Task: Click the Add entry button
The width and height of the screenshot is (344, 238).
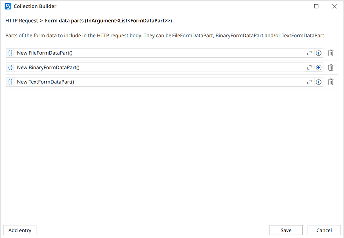Action: coord(20,230)
